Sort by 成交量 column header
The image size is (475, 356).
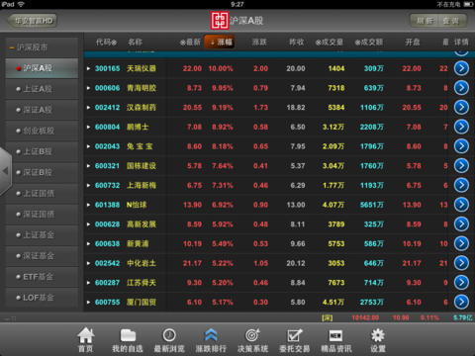[x=329, y=43]
